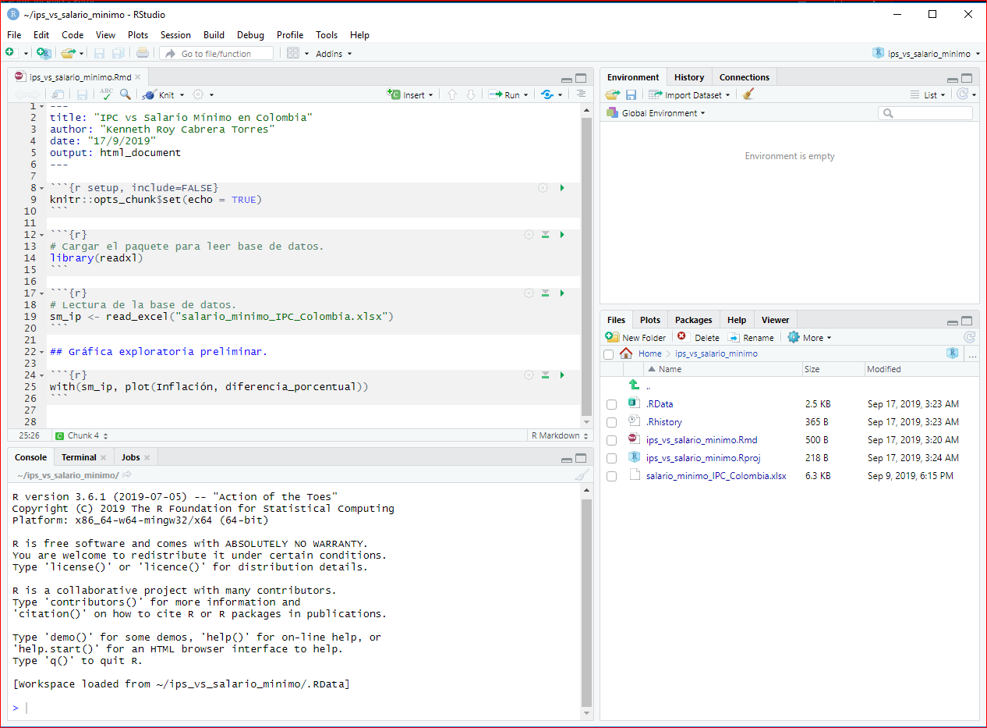The height and width of the screenshot is (728, 987).
Task: Go to next chunk with the down arrow
Action: click(x=470, y=94)
